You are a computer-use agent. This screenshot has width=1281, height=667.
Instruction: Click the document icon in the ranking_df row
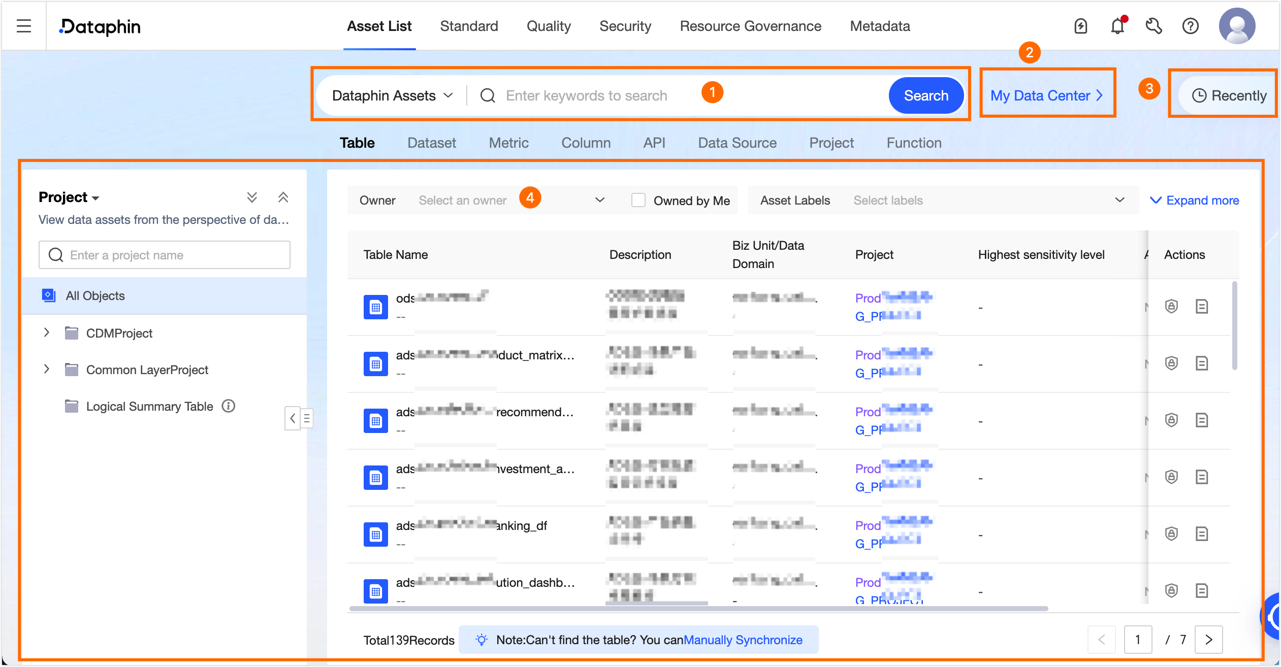(1202, 534)
